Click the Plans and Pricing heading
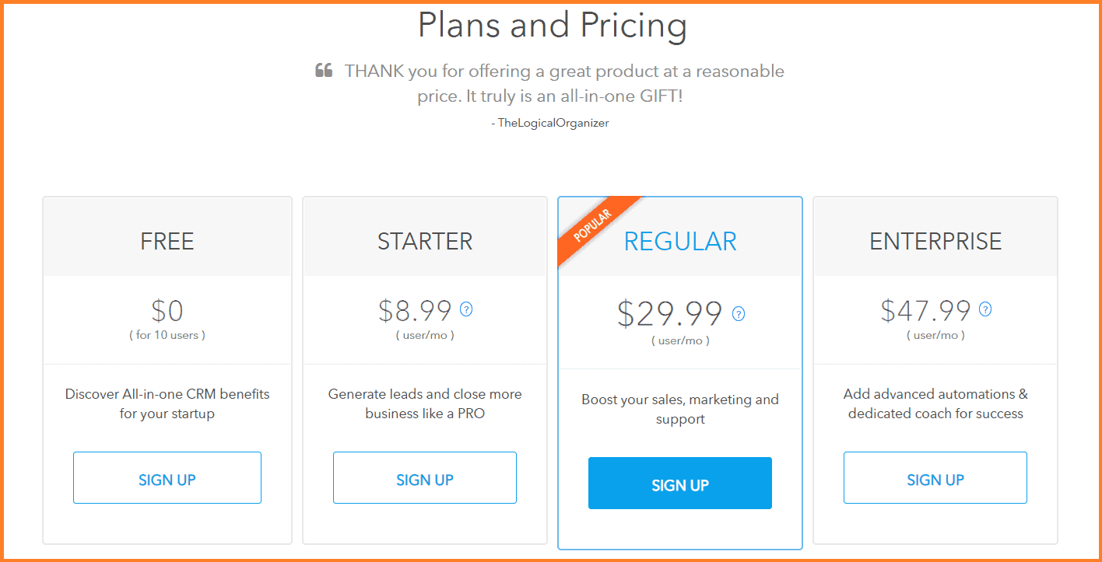 coord(553,24)
